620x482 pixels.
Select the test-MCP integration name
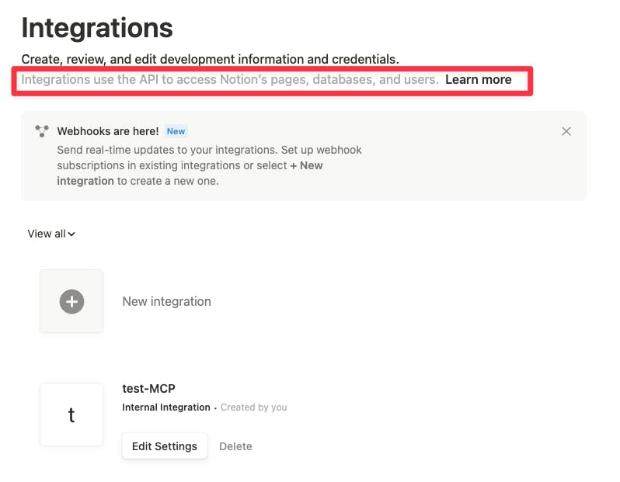(148, 388)
